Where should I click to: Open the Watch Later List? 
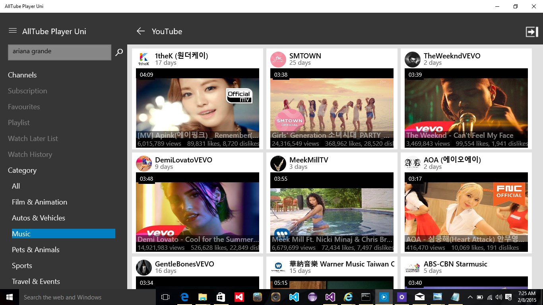click(x=33, y=139)
